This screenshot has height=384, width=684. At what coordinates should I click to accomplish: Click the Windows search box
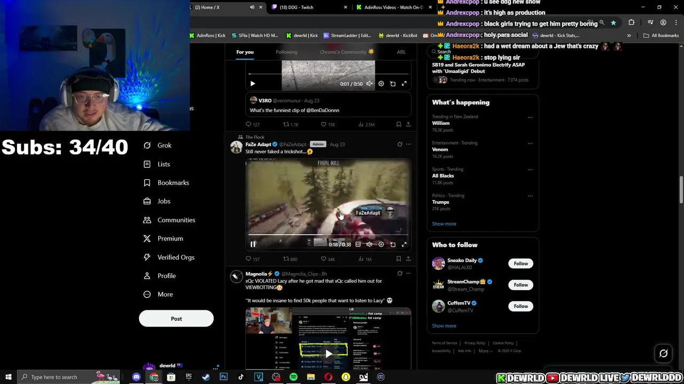tap(68, 377)
